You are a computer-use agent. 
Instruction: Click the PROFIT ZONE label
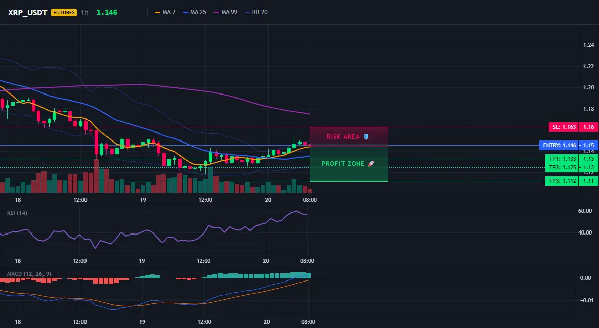343,163
